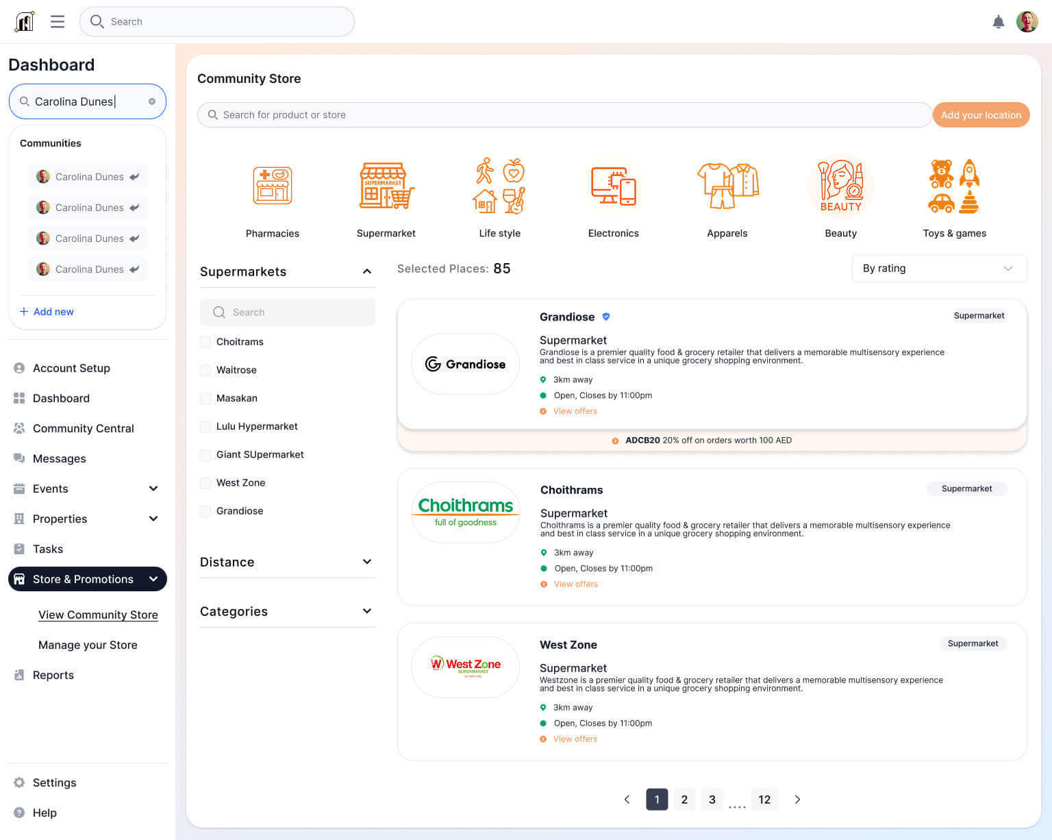
Task: Select the Pharmacies category icon
Action: click(273, 186)
